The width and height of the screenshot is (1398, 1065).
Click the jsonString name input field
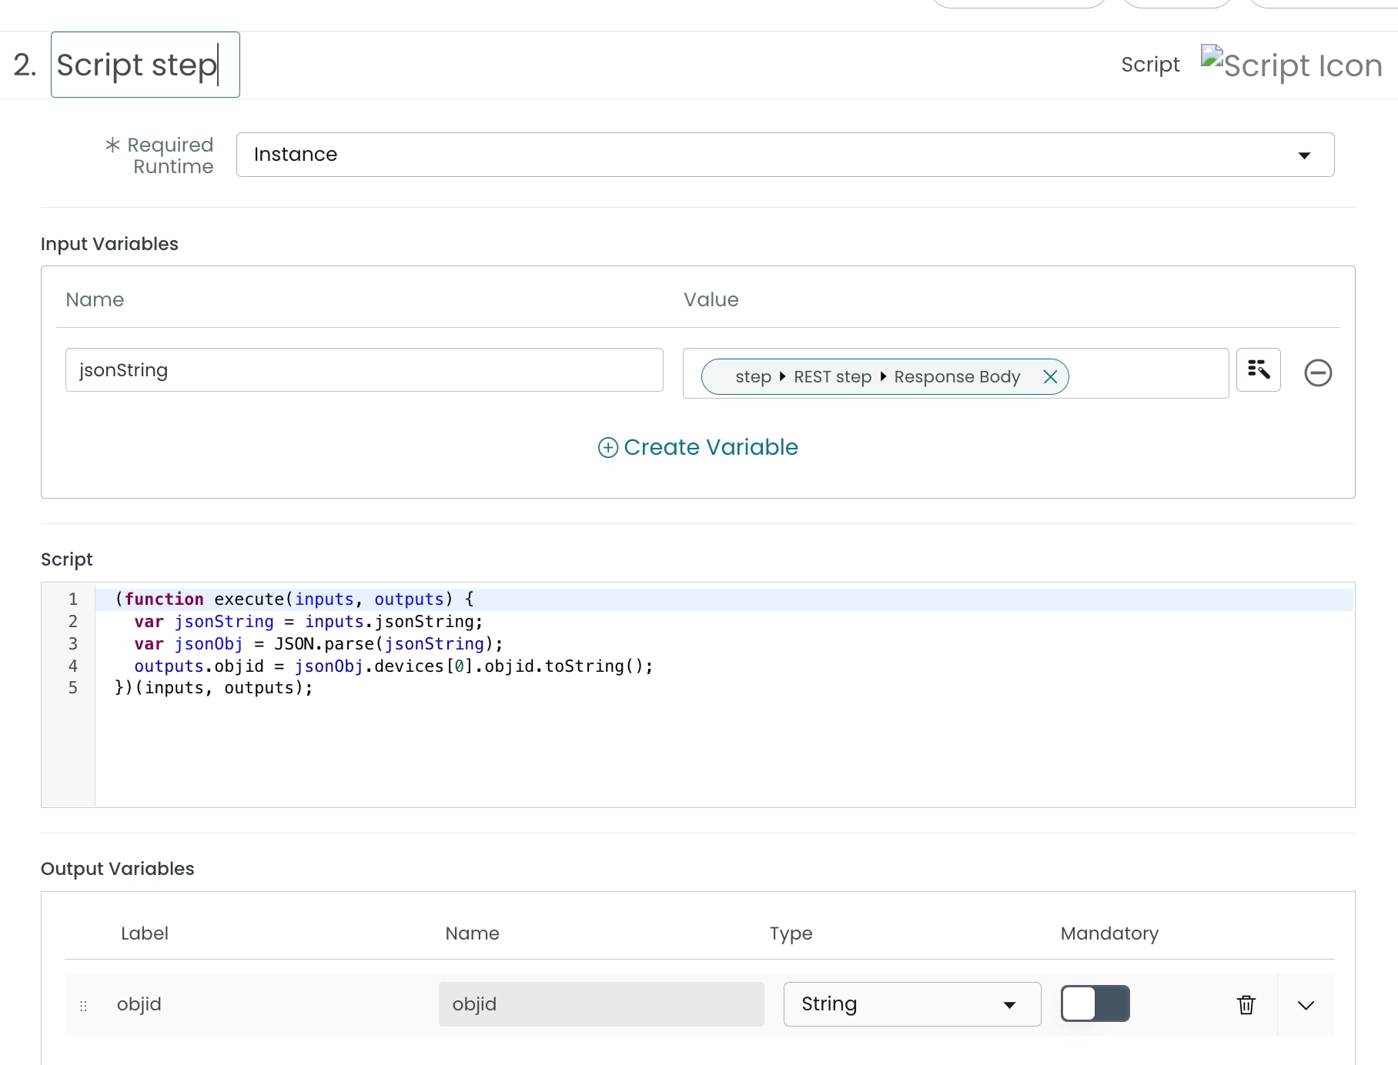364,370
